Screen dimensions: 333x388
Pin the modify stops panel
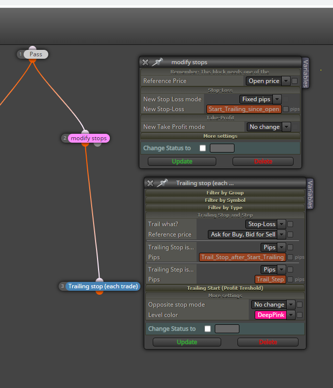click(157, 62)
